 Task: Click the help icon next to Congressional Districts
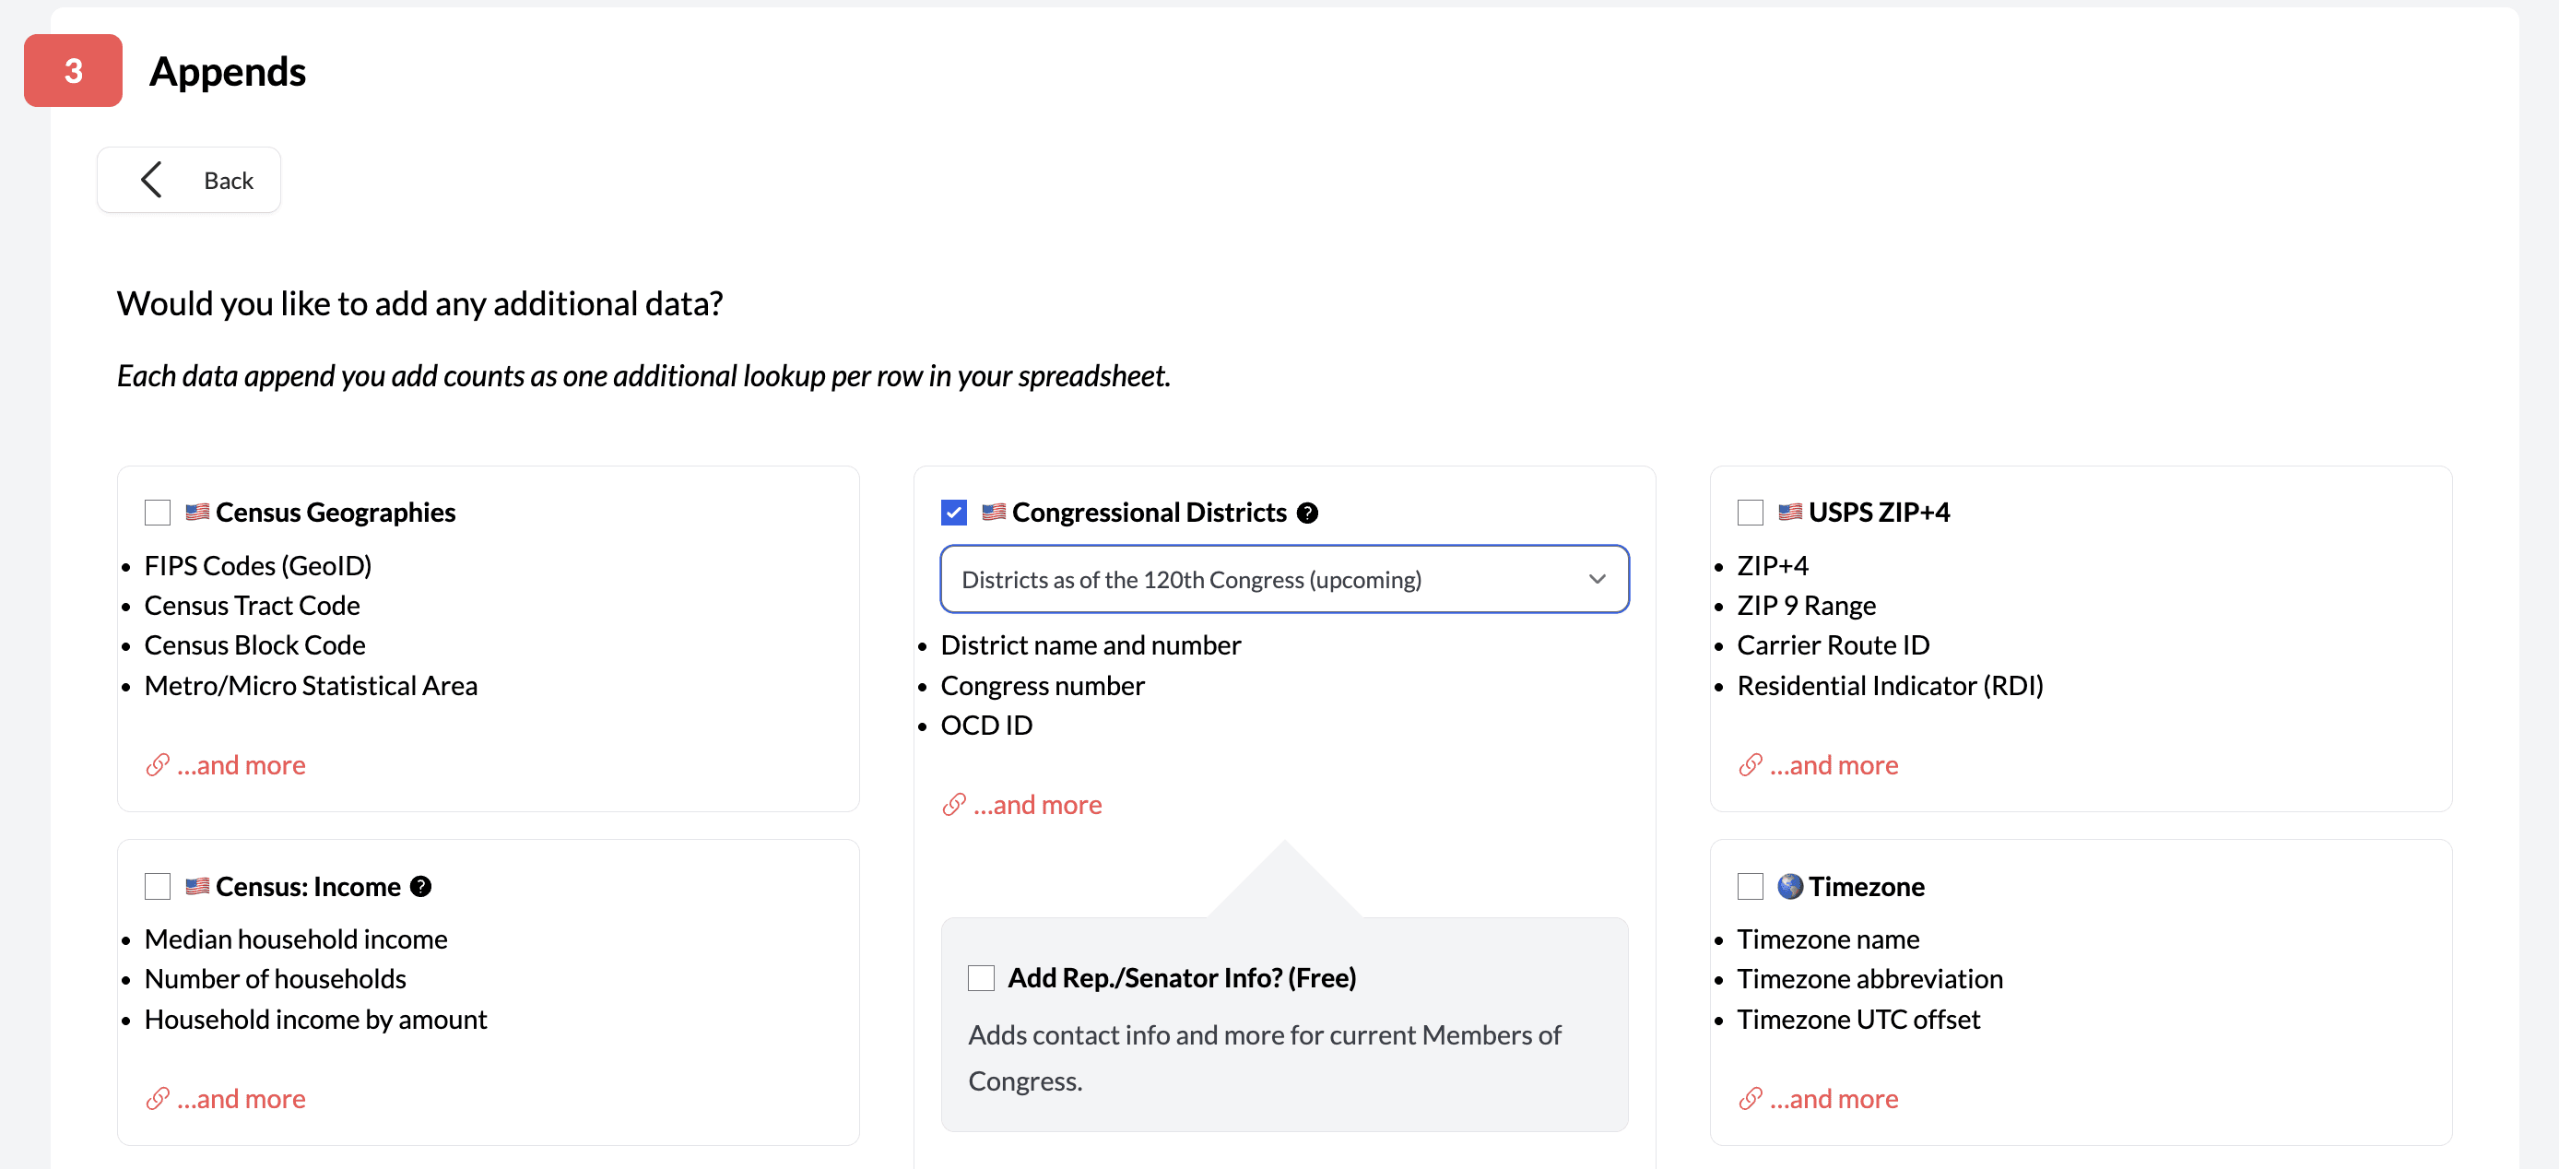coord(1308,513)
